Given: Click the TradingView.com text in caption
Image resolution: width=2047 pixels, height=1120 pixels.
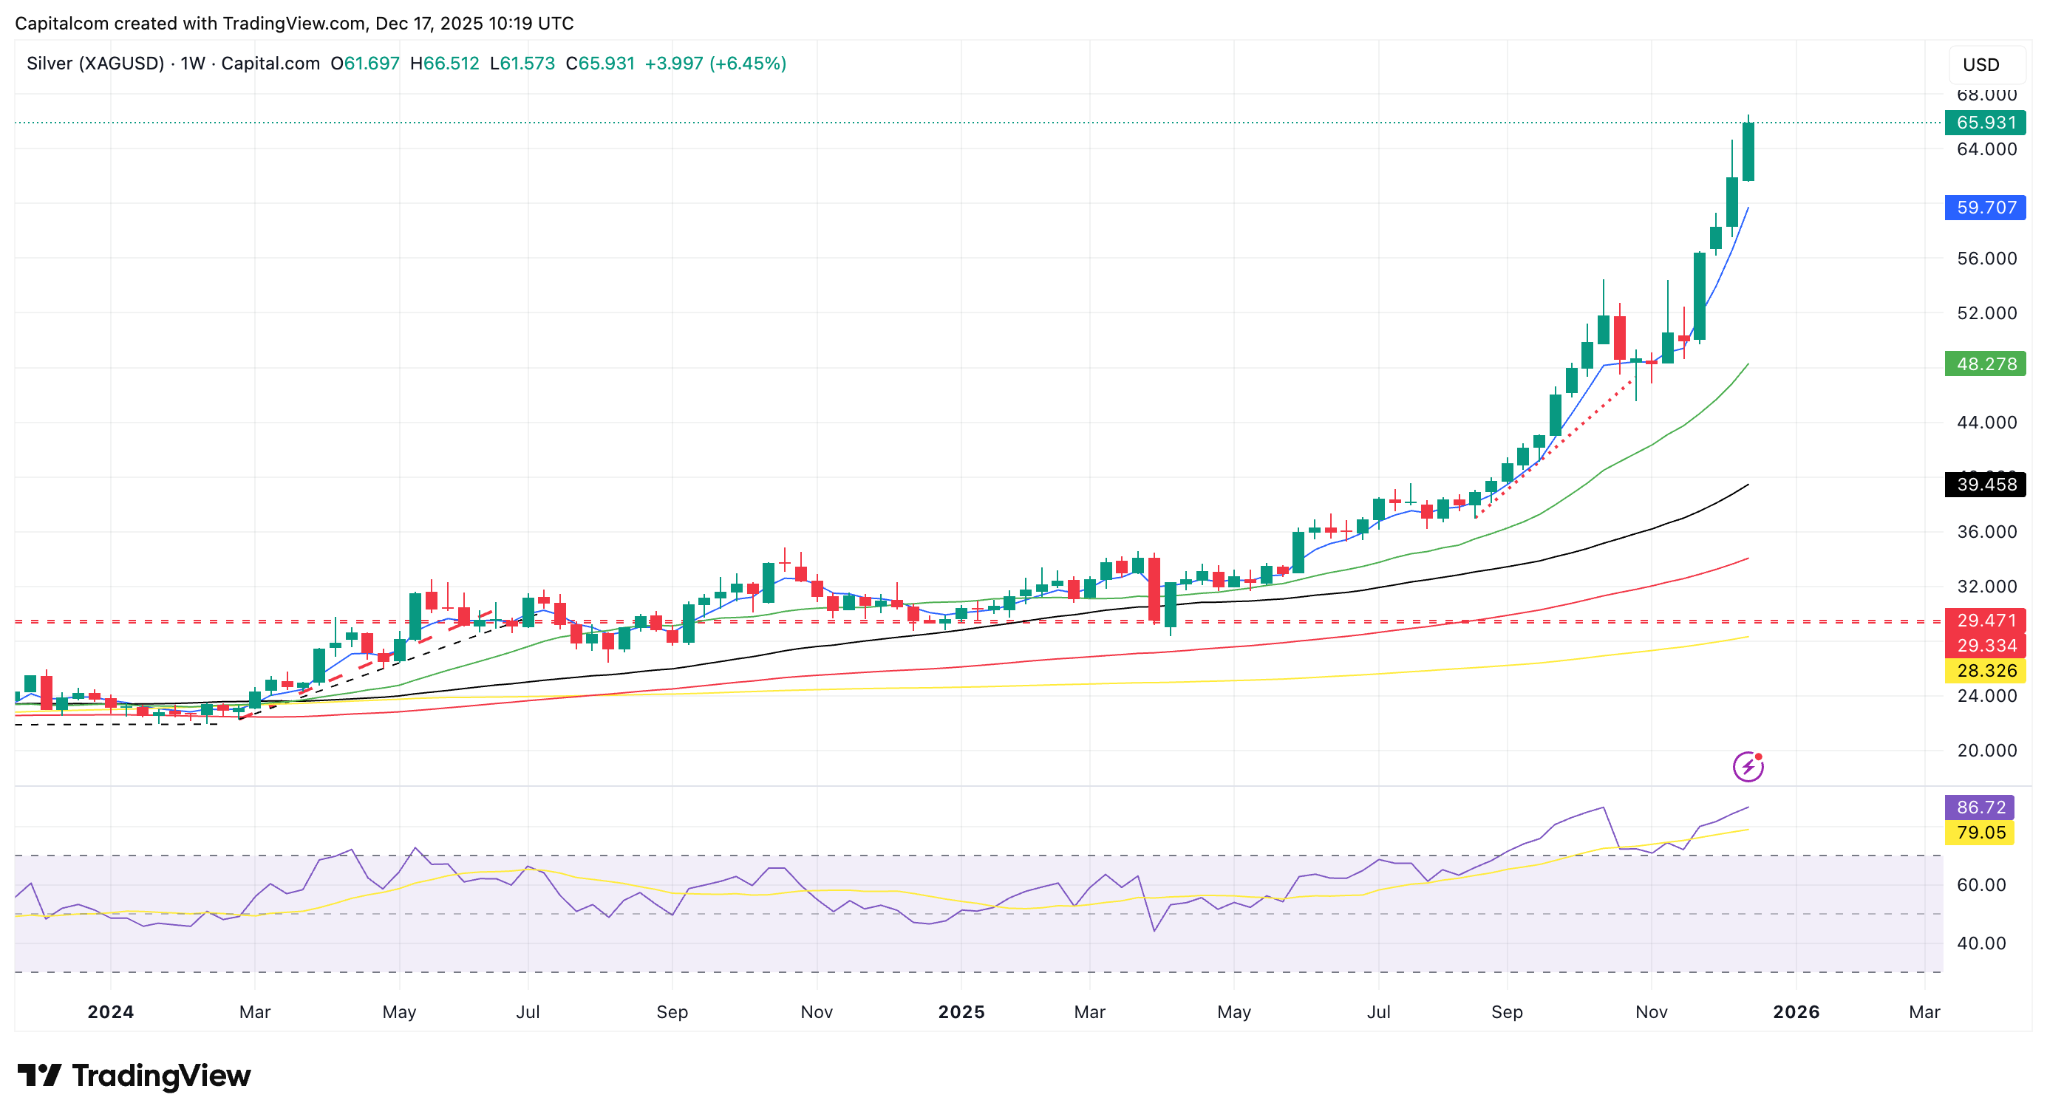Looking at the screenshot, I should 293,23.
